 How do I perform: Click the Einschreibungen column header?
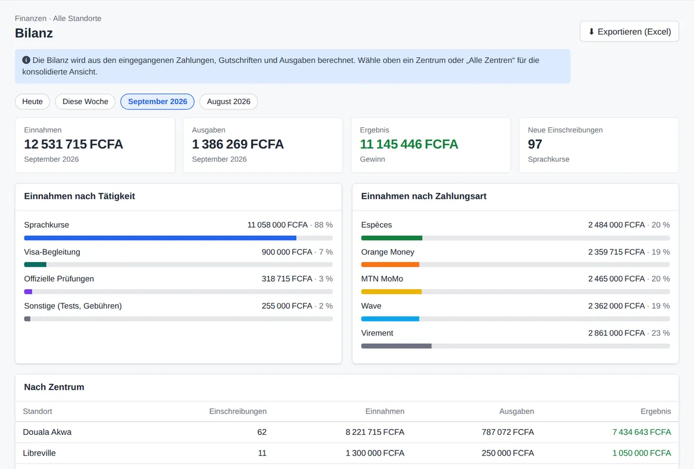tap(238, 411)
